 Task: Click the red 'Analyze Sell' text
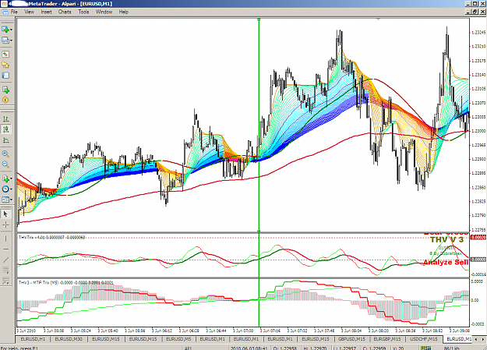446,263
